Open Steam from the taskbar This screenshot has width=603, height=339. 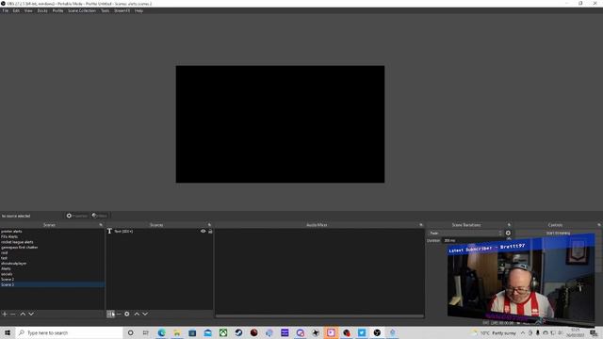tap(238, 332)
